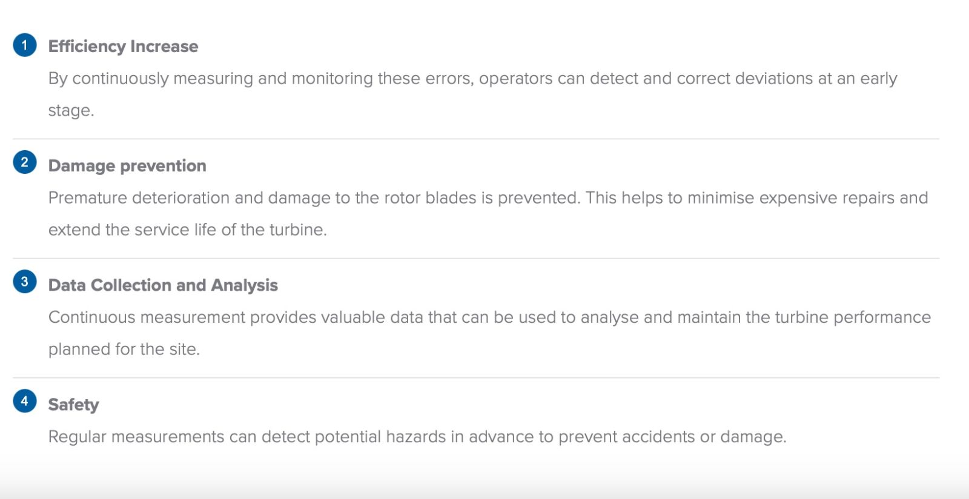This screenshot has width=969, height=499.
Task: Select the Efficiency Increase heading
Action: pyautogui.click(x=123, y=47)
